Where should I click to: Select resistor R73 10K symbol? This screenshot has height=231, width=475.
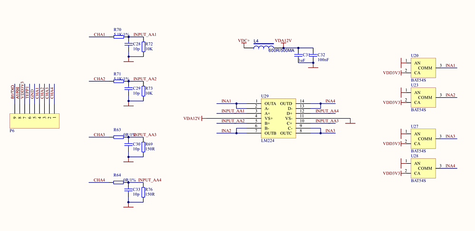point(142,91)
